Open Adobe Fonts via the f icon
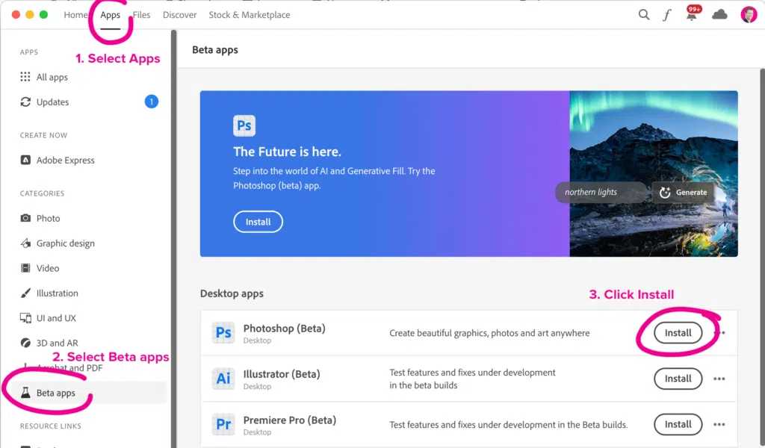This screenshot has height=448, width=765. [x=667, y=14]
